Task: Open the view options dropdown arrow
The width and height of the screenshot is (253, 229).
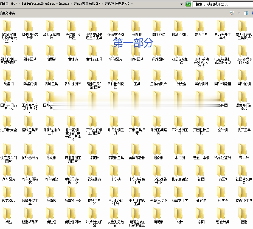Action: 239,13
